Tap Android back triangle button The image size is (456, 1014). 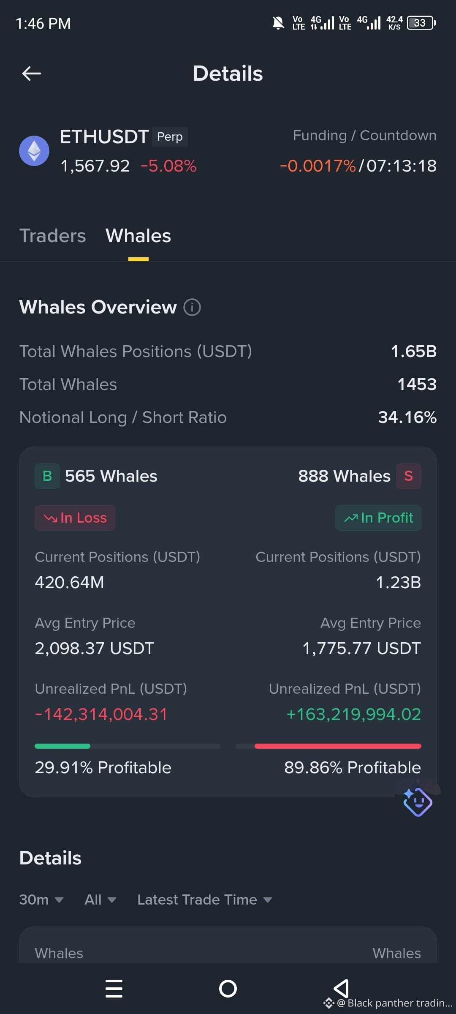pos(341,989)
